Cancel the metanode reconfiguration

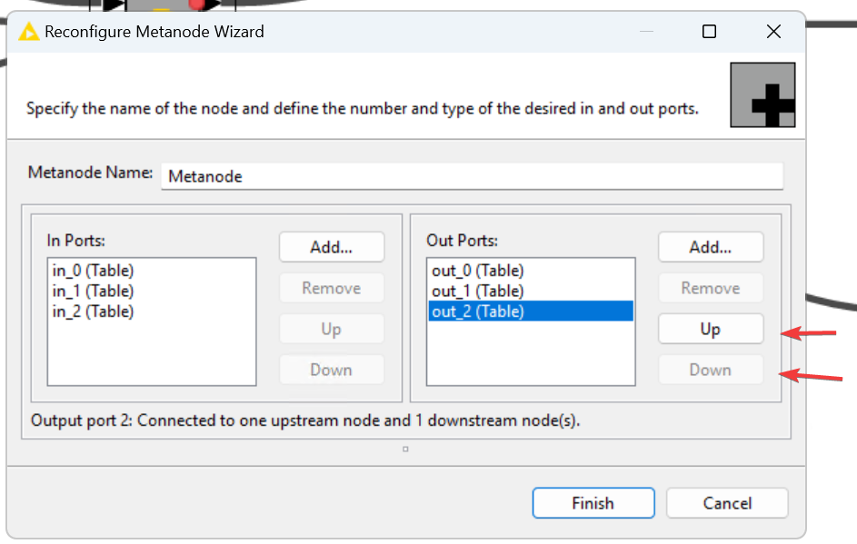pyautogui.click(x=726, y=503)
